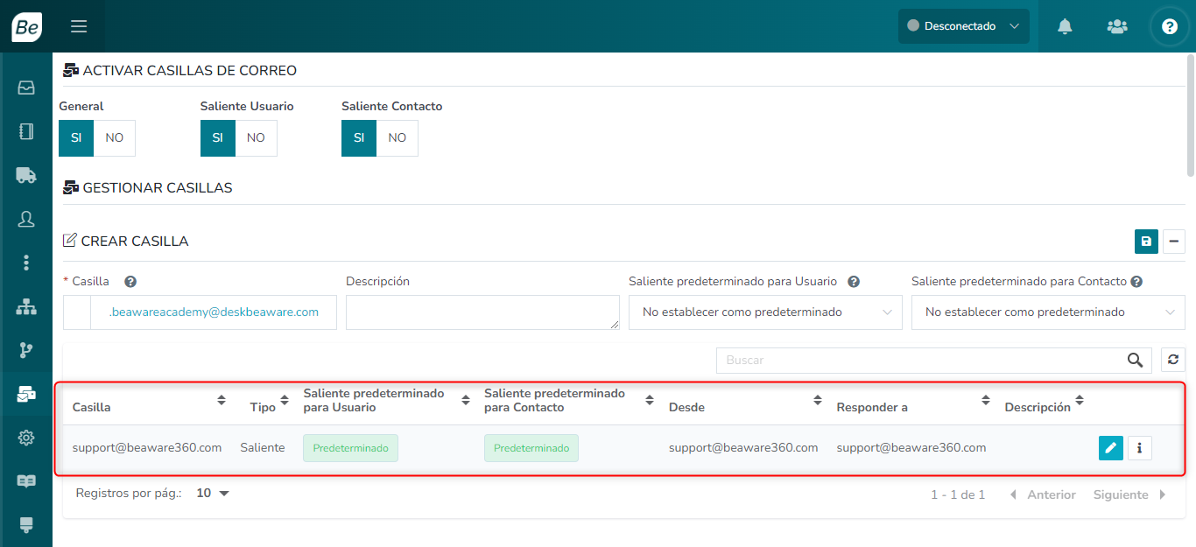Viewport: 1196px width, 547px height.
Task: Sort the table by Casilla column
Action: coord(222,401)
